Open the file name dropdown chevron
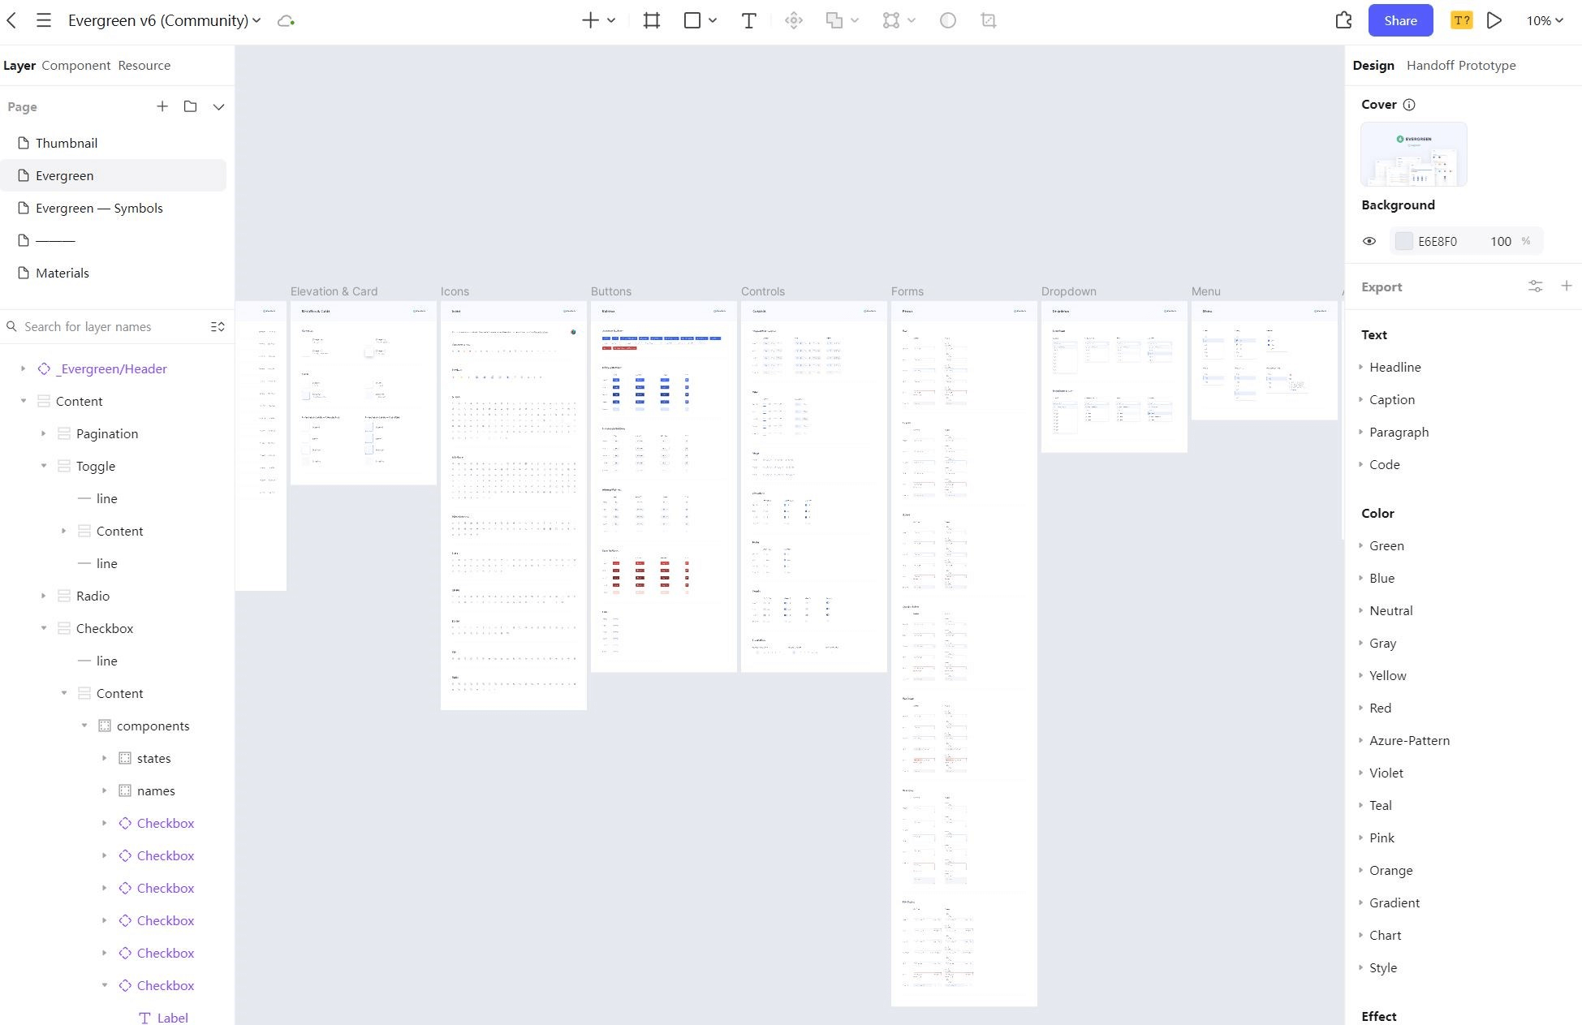1582x1025 pixels. (x=256, y=20)
